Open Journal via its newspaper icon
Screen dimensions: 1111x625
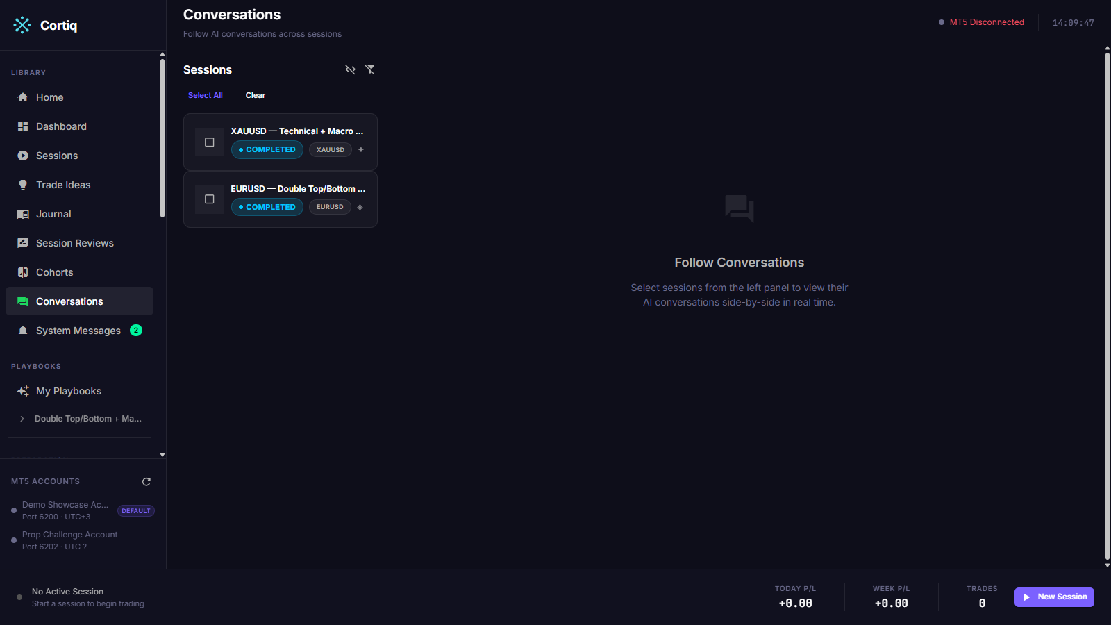coord(23,214)
